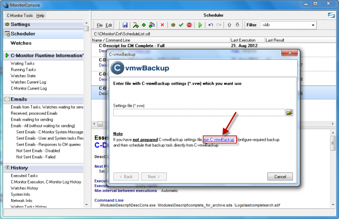Viewport: 339px width, 219px height.
Task: Open Network Info in History
Action: 21,200
